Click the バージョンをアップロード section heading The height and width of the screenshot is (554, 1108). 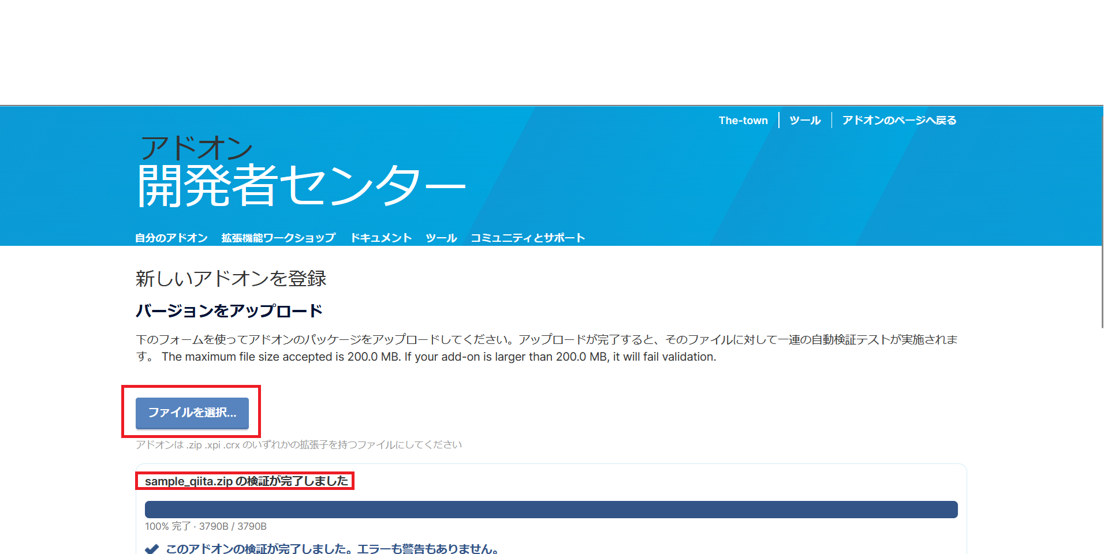[x=228, y=310]
